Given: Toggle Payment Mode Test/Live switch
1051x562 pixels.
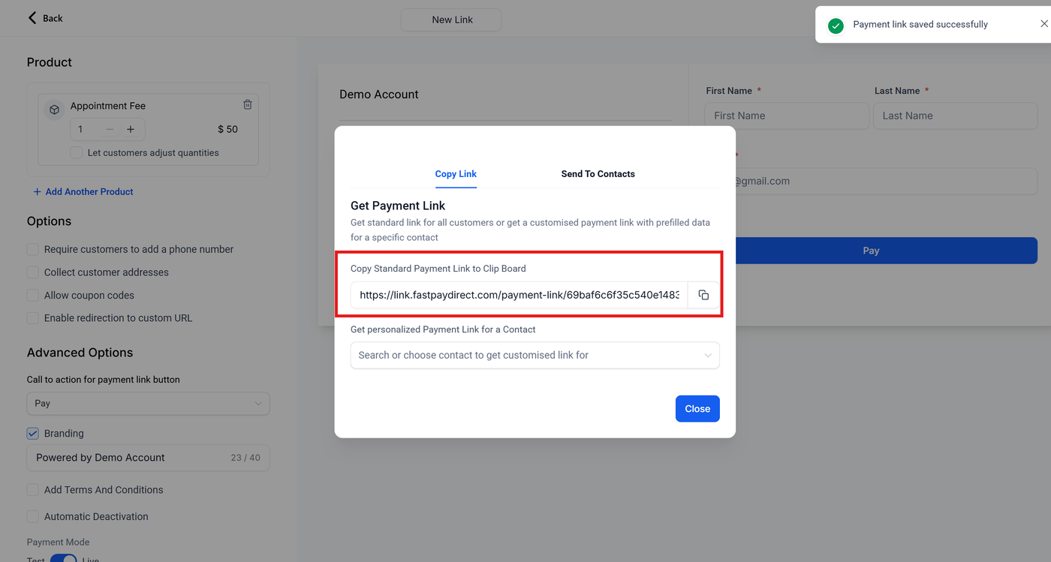Looking at the screenshot, I should tap(63, 559).
